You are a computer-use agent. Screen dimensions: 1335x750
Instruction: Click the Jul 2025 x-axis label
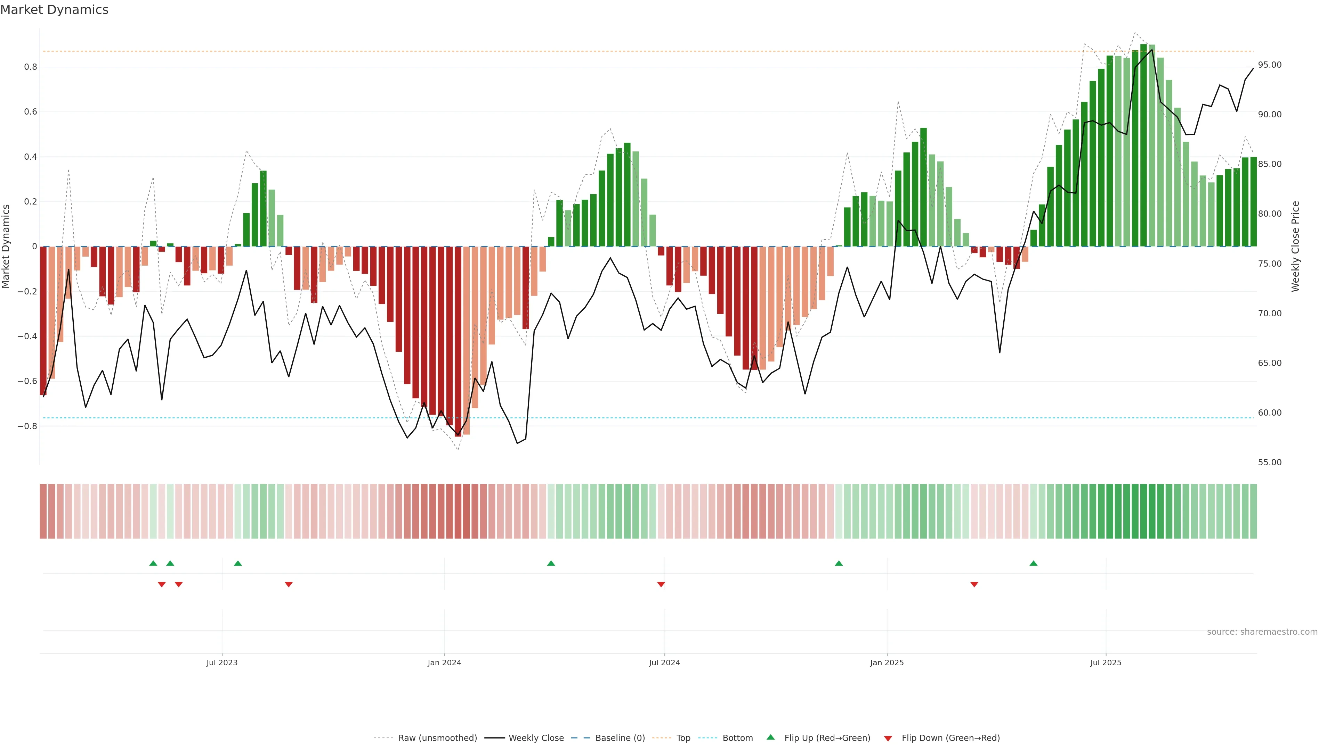click(1106, 662)
